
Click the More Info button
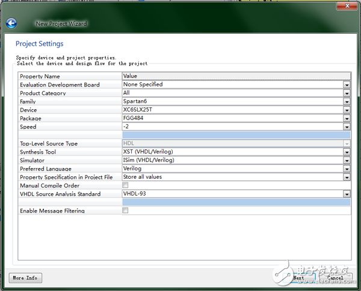25,278
